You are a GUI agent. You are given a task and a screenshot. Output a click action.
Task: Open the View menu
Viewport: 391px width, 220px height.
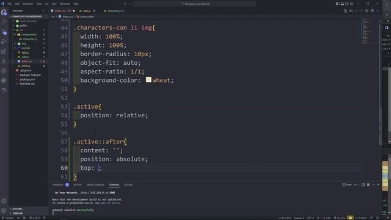click(x=39, y=4)
